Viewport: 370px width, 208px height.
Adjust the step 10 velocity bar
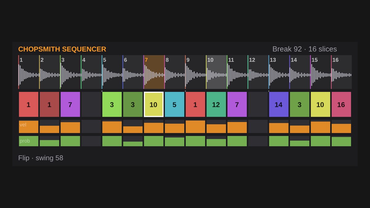point(216,126)
